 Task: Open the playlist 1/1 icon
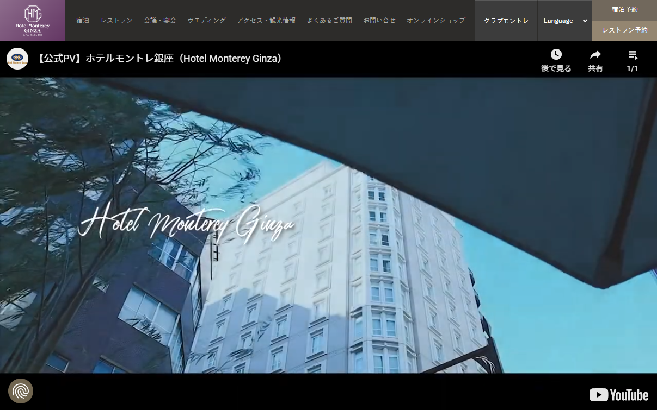[x=632, y=55]
